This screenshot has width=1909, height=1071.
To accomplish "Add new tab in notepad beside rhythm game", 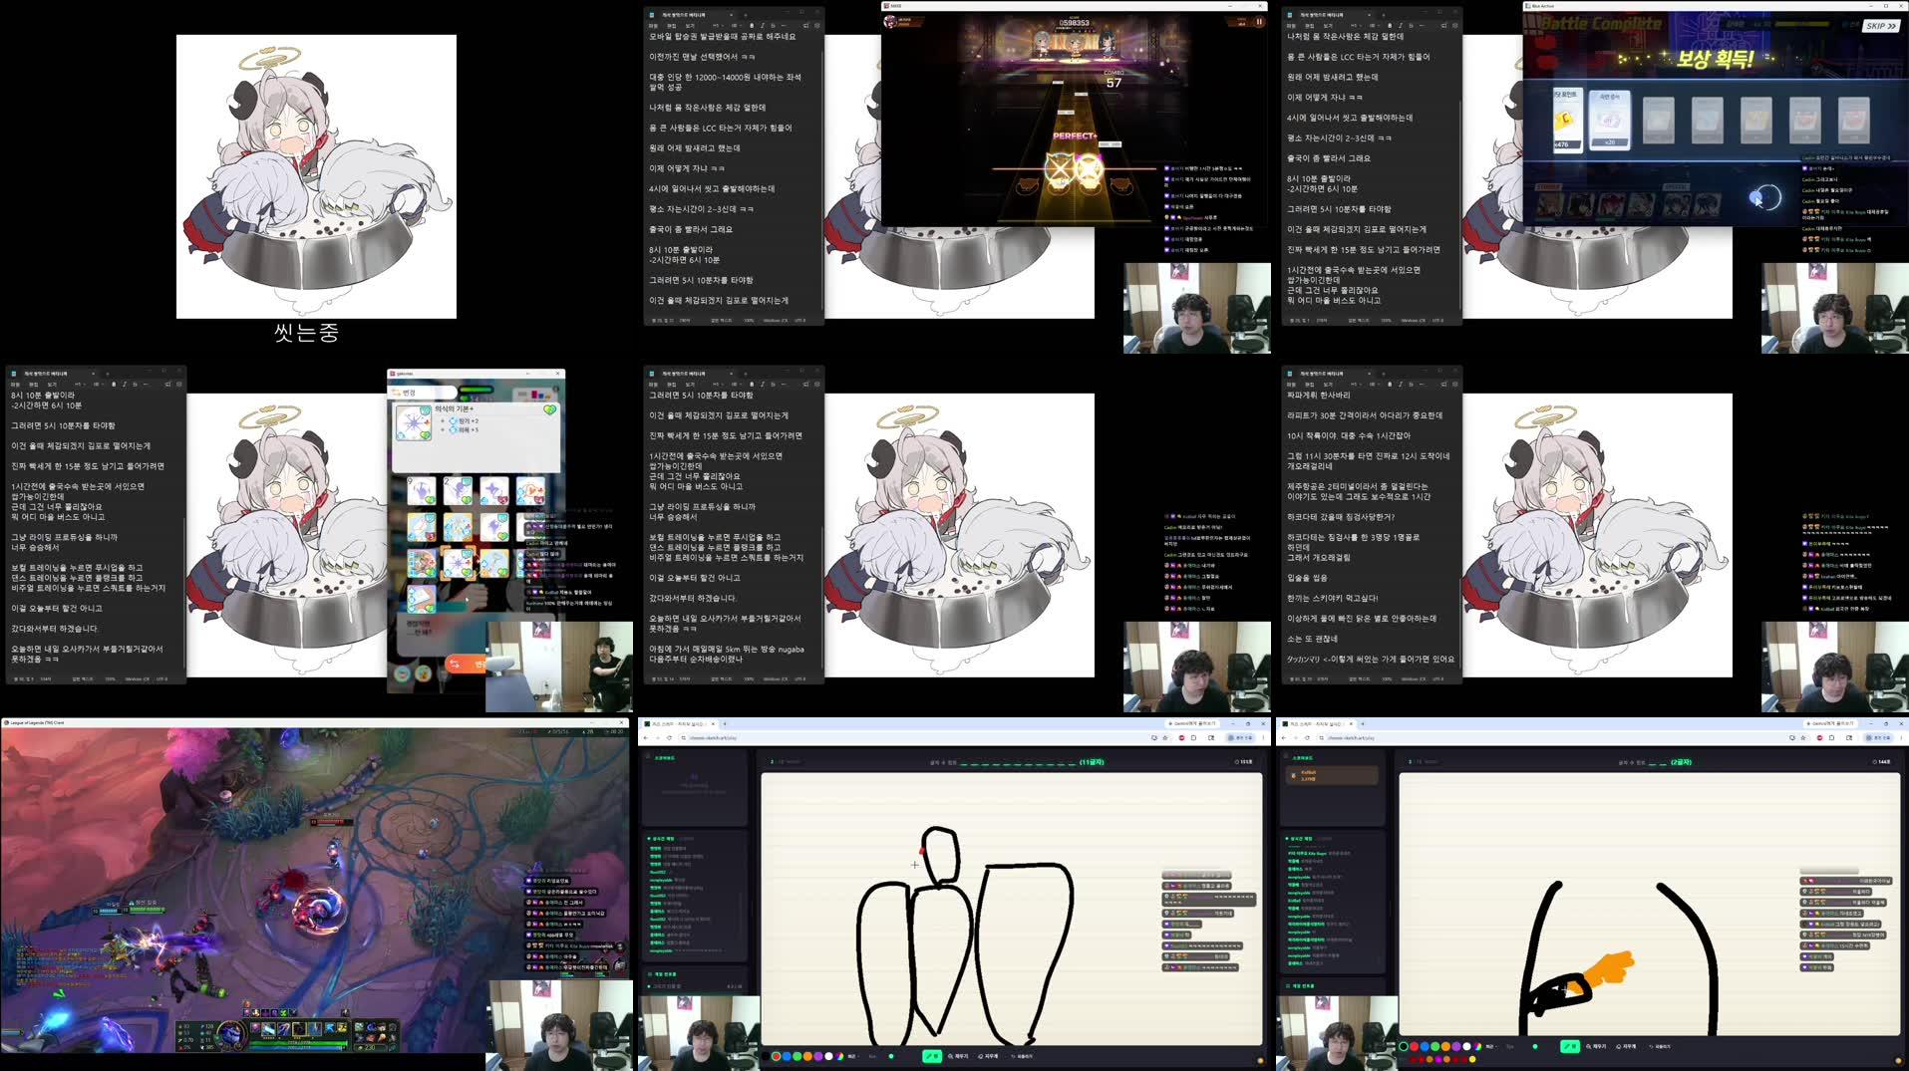I will 745,15.
